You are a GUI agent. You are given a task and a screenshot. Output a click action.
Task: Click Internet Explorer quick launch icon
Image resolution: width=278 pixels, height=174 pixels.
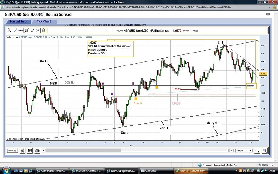point(31,171)
